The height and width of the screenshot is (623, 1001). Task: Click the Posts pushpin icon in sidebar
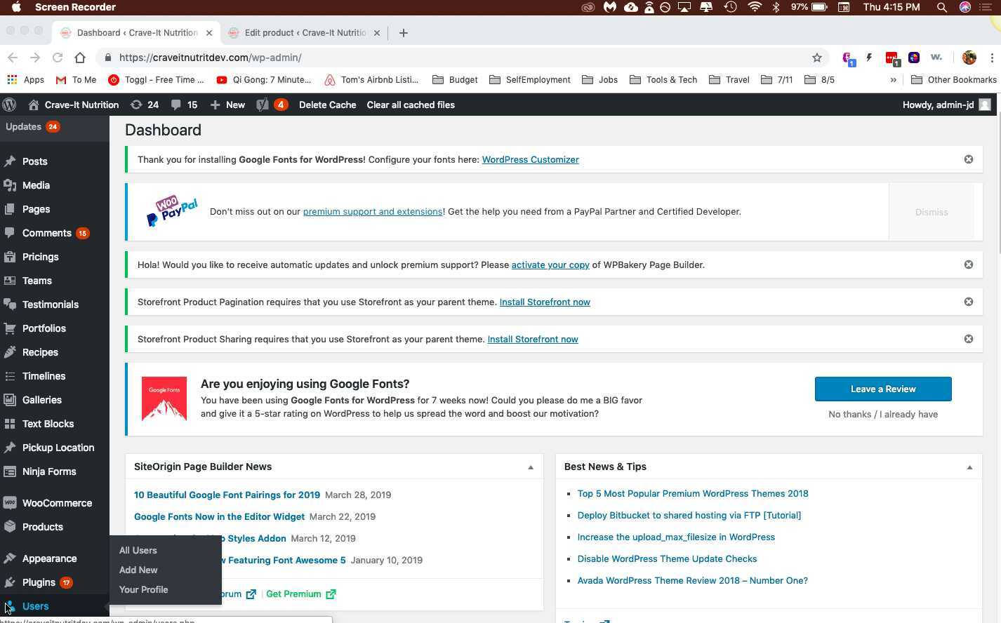(x=10, y=161)
